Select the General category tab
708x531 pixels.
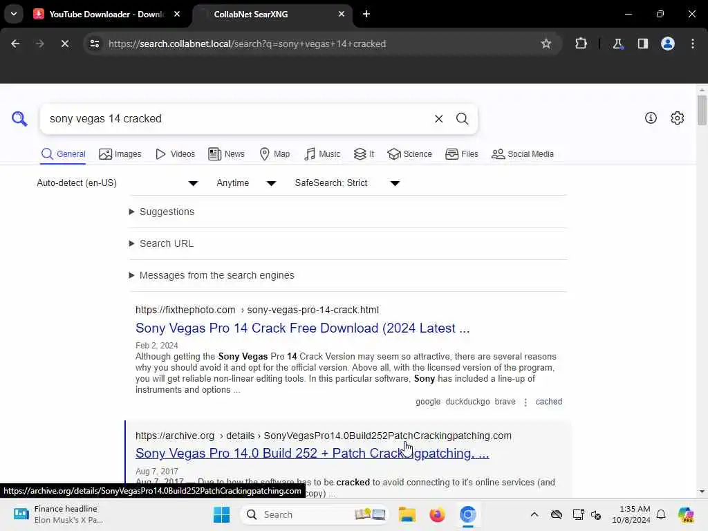click(x=63, y=154)
